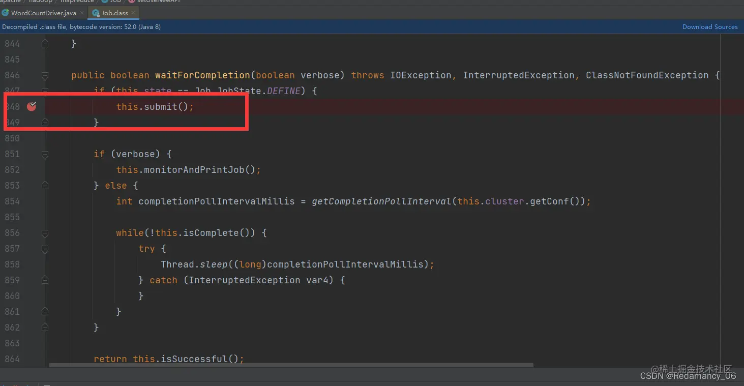This screenshot has height=386, width=744.
Task: Click ClassNotFoundException in the throws clause
Action: pyautogui.click(x=647, y=75)
